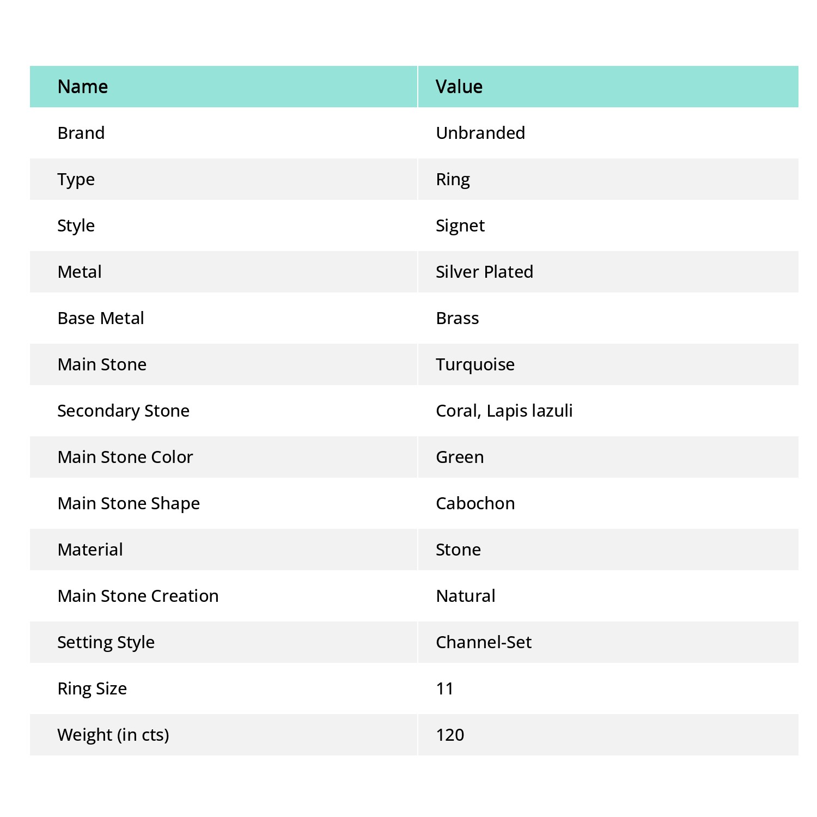The width and height of the screenshot is (817, 817).
Task: Select the Channel-Set setting value
Action: tap(483, 642)
